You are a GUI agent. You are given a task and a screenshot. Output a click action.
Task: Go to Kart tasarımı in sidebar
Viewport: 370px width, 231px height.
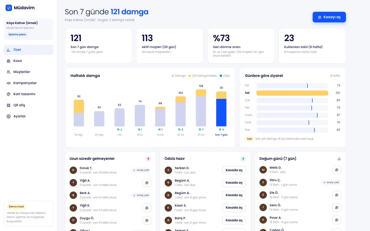point(28,94)
